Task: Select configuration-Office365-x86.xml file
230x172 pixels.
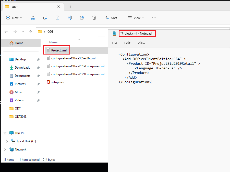Action: pyautogui.click(x=73, y=58)
